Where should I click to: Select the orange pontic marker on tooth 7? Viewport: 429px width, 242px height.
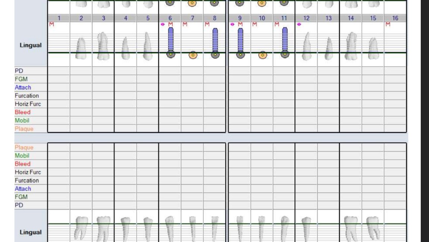[x=193, y=55]
